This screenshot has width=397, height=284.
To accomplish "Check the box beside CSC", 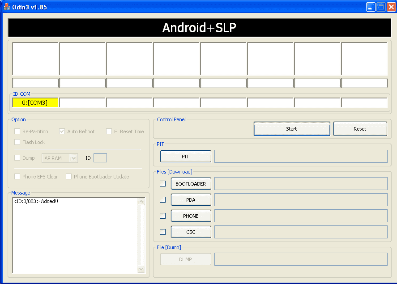I will coord(163,232).
